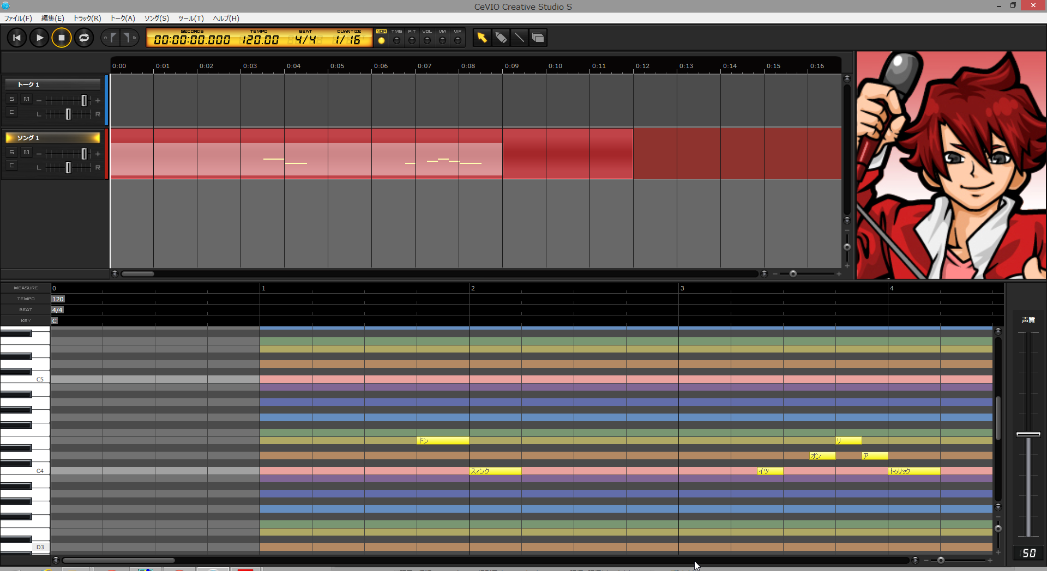Click the overlapping windows toolbar icon

538,38
